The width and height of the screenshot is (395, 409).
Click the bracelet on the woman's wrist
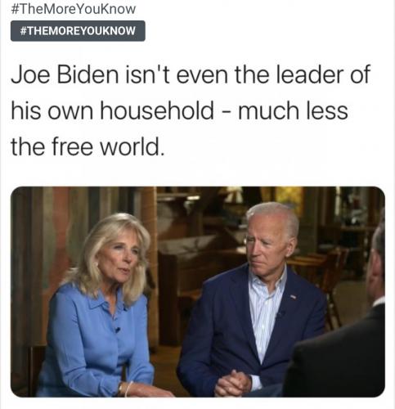click(128, 389)
